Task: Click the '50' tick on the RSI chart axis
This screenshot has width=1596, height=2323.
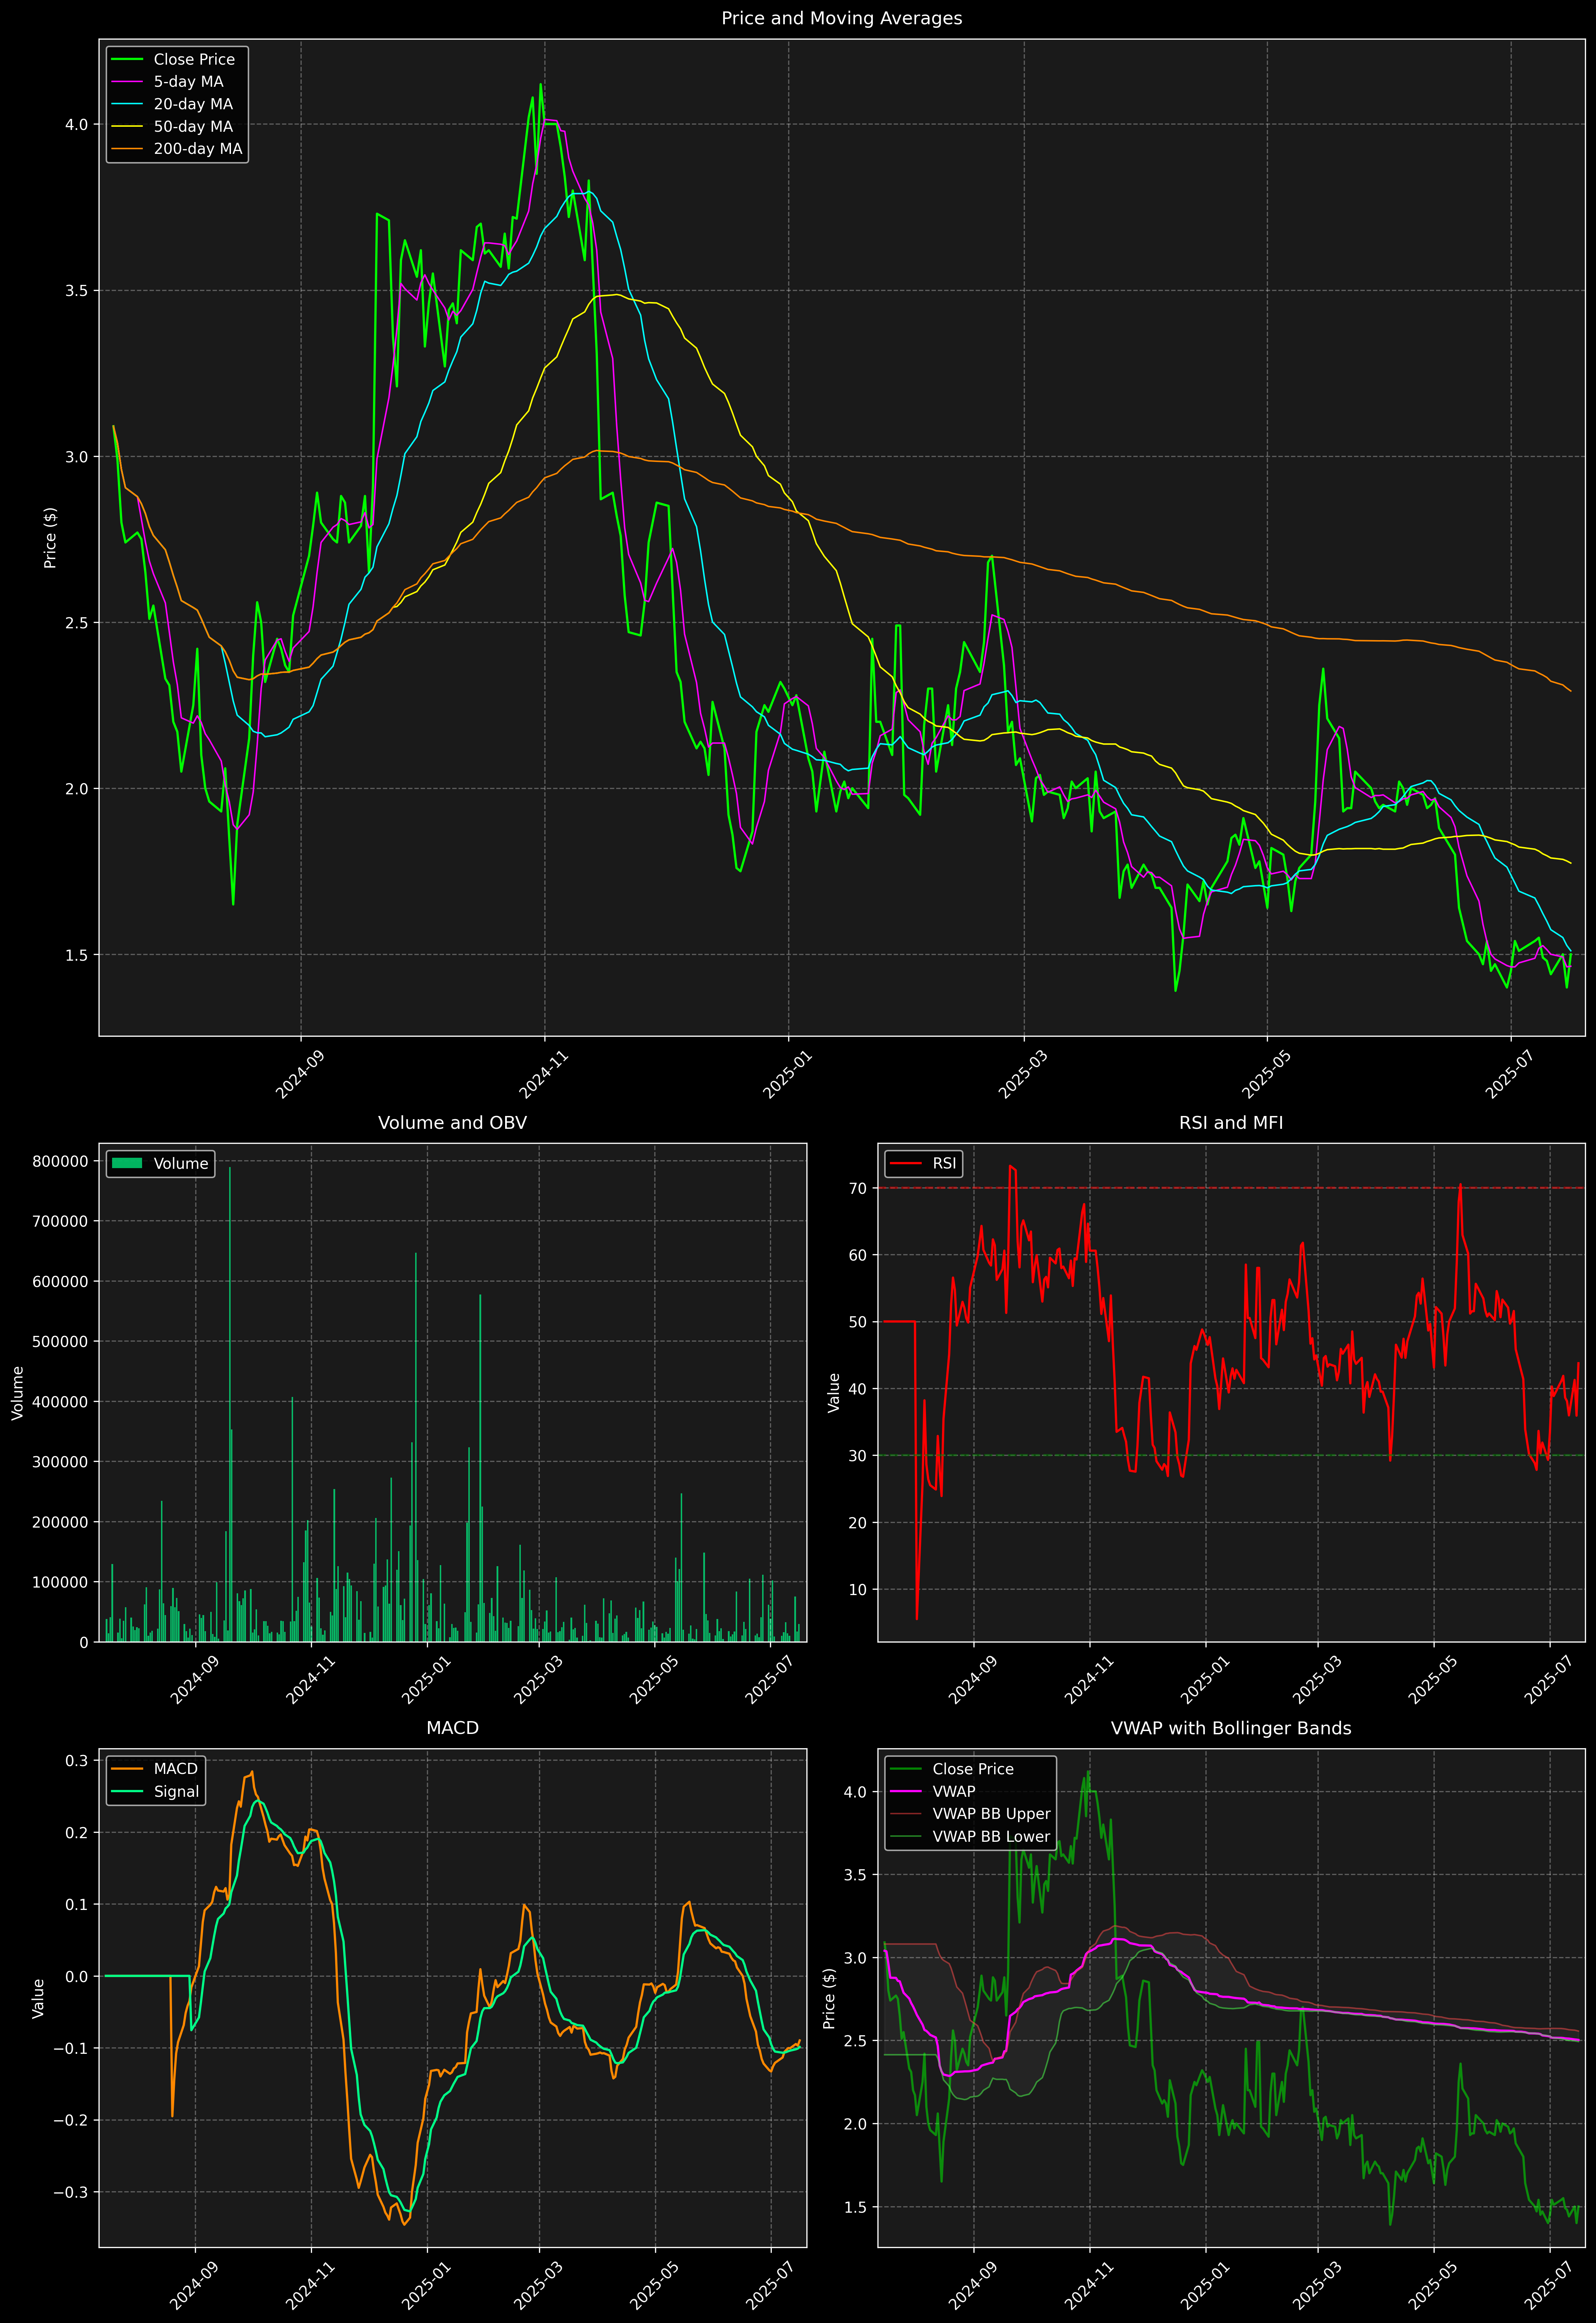Action: pos(859,1322)
